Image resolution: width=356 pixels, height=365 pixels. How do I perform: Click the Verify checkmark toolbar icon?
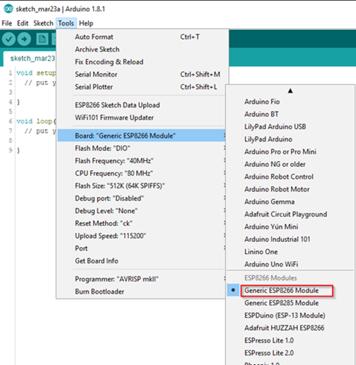coord(9,39)
